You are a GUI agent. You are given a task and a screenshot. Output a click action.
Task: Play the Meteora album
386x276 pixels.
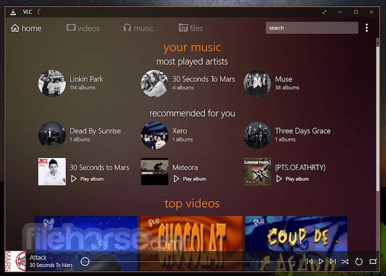(x=190, y=179)
